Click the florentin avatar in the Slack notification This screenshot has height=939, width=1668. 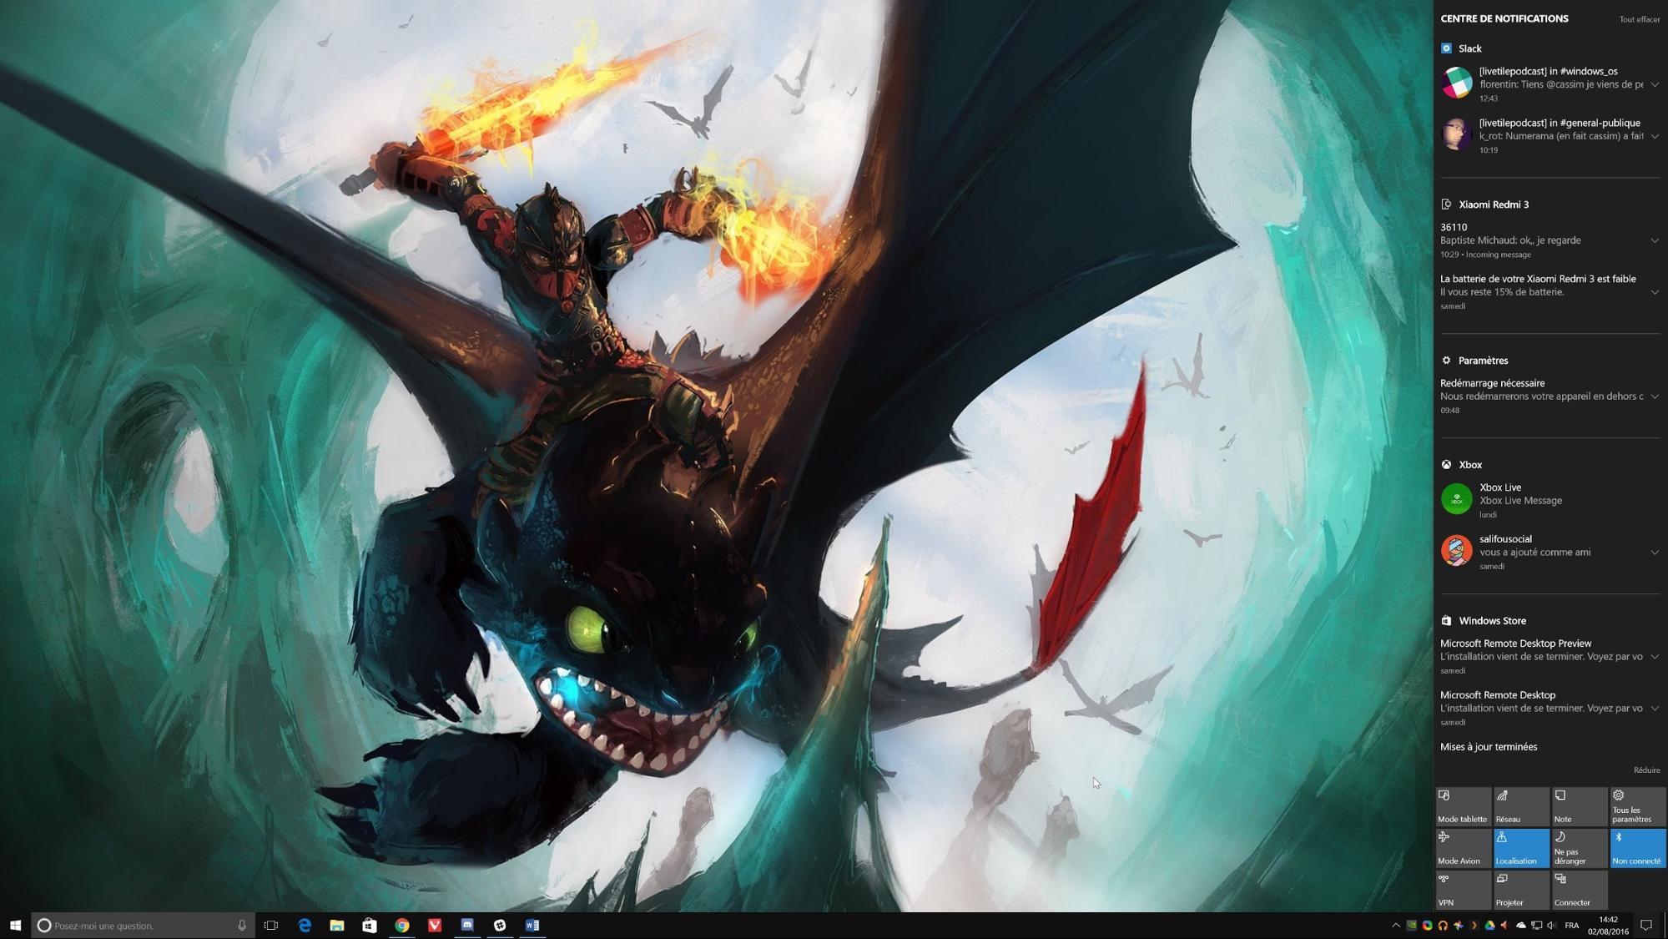[x=1457, y=83]
